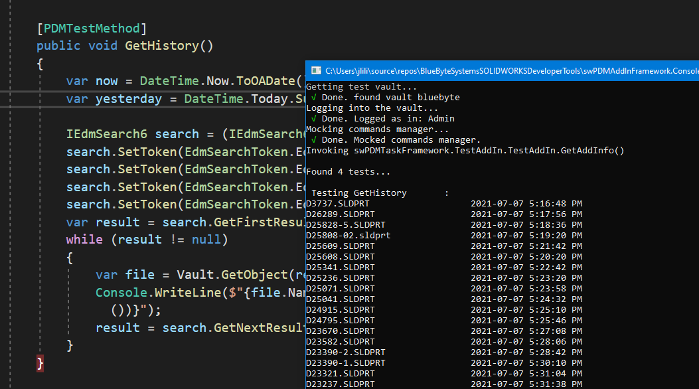Screen dimensions: 699x389
Task: Click the 'now' variable name in its declaration
Action: tap(107, 81)
